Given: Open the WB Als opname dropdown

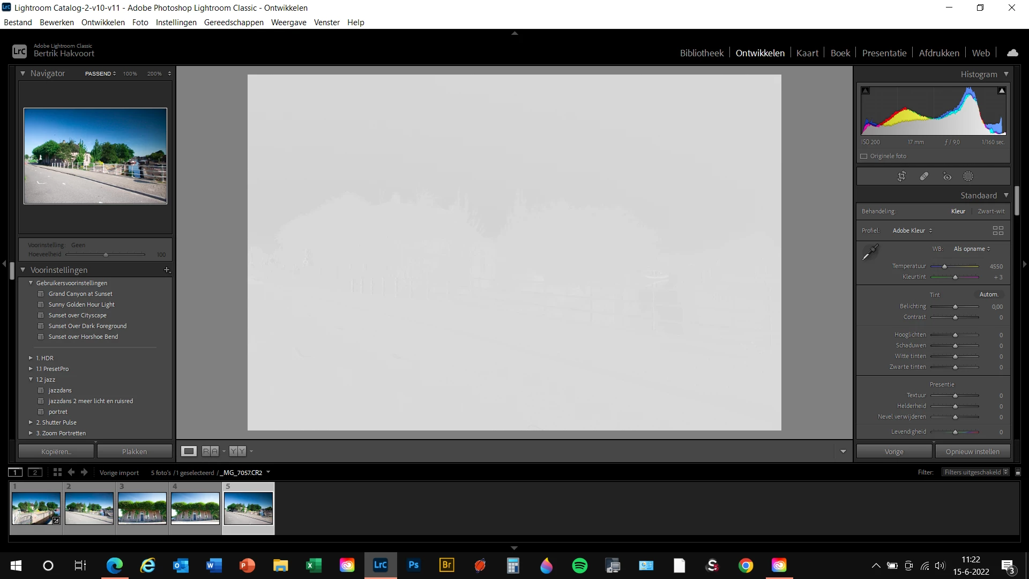Looking at the screenshot, I should 972,249.
